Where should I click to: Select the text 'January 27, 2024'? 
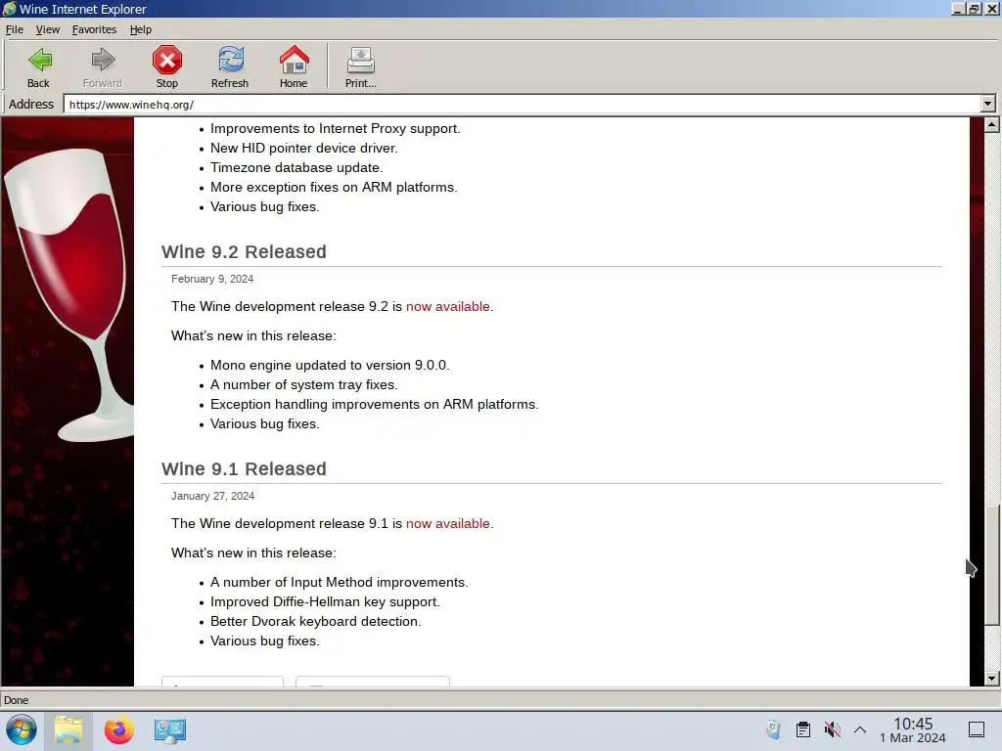[212, 496]
